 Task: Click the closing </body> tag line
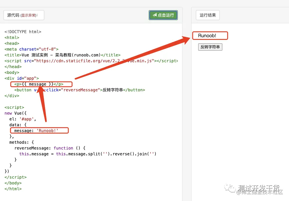13,183
